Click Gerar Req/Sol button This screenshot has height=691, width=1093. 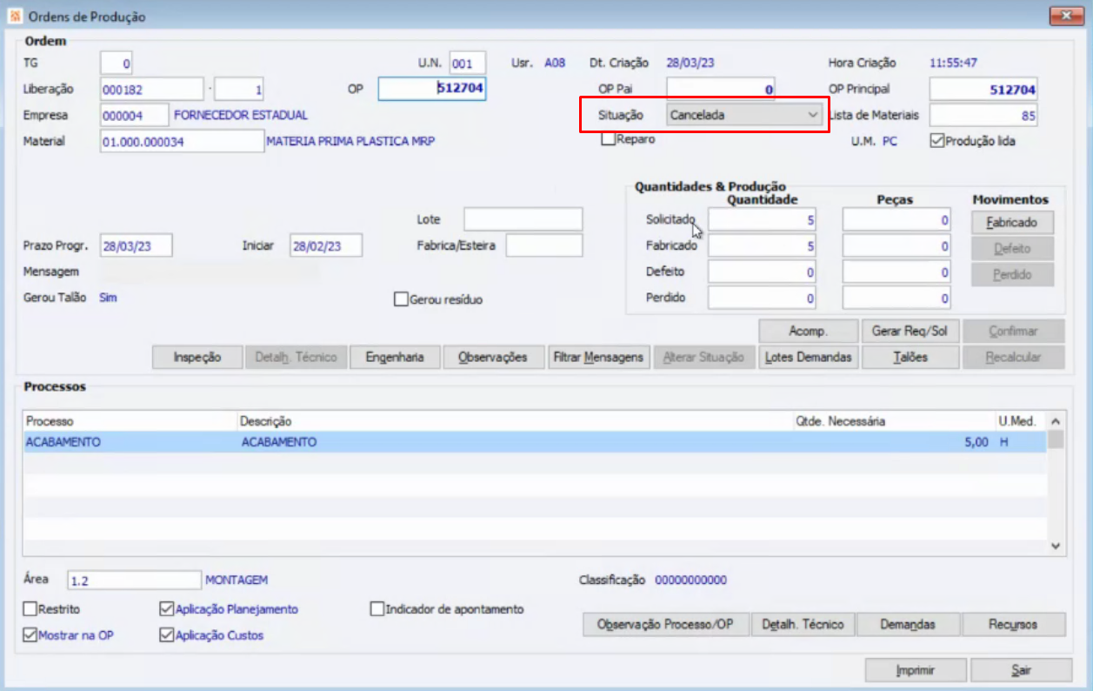[x=910, y=332]
